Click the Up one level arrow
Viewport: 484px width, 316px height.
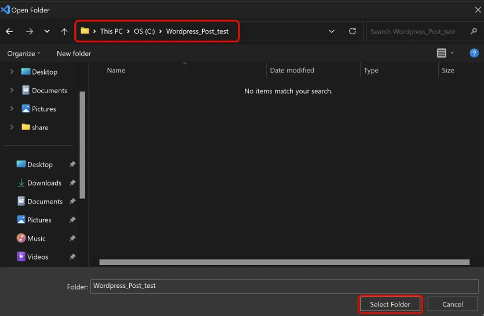click(x=64, y=31)
